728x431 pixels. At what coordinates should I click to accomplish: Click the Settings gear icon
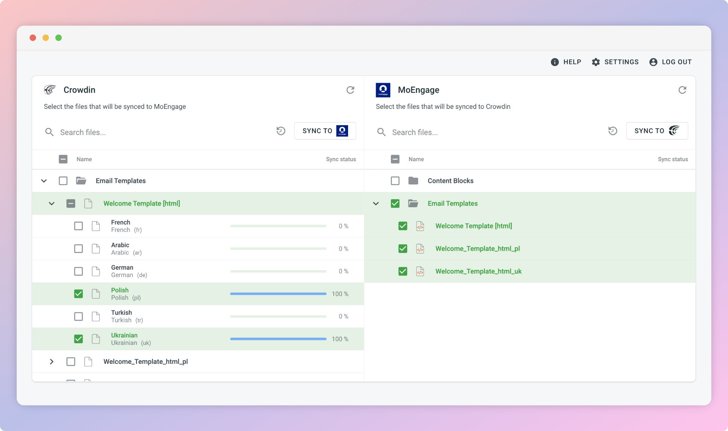click(x=596, y=62)
